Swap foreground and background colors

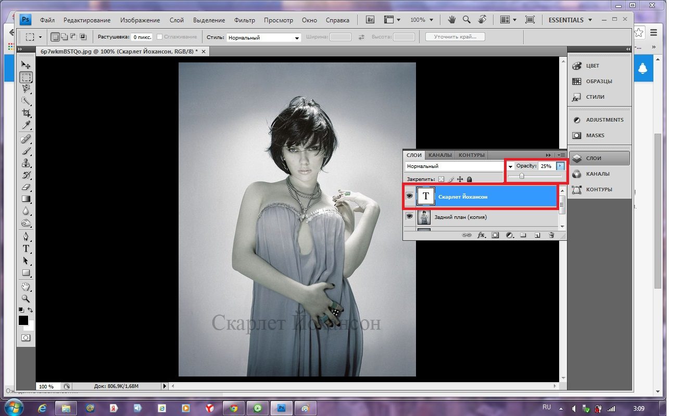[x=30, y=310]
